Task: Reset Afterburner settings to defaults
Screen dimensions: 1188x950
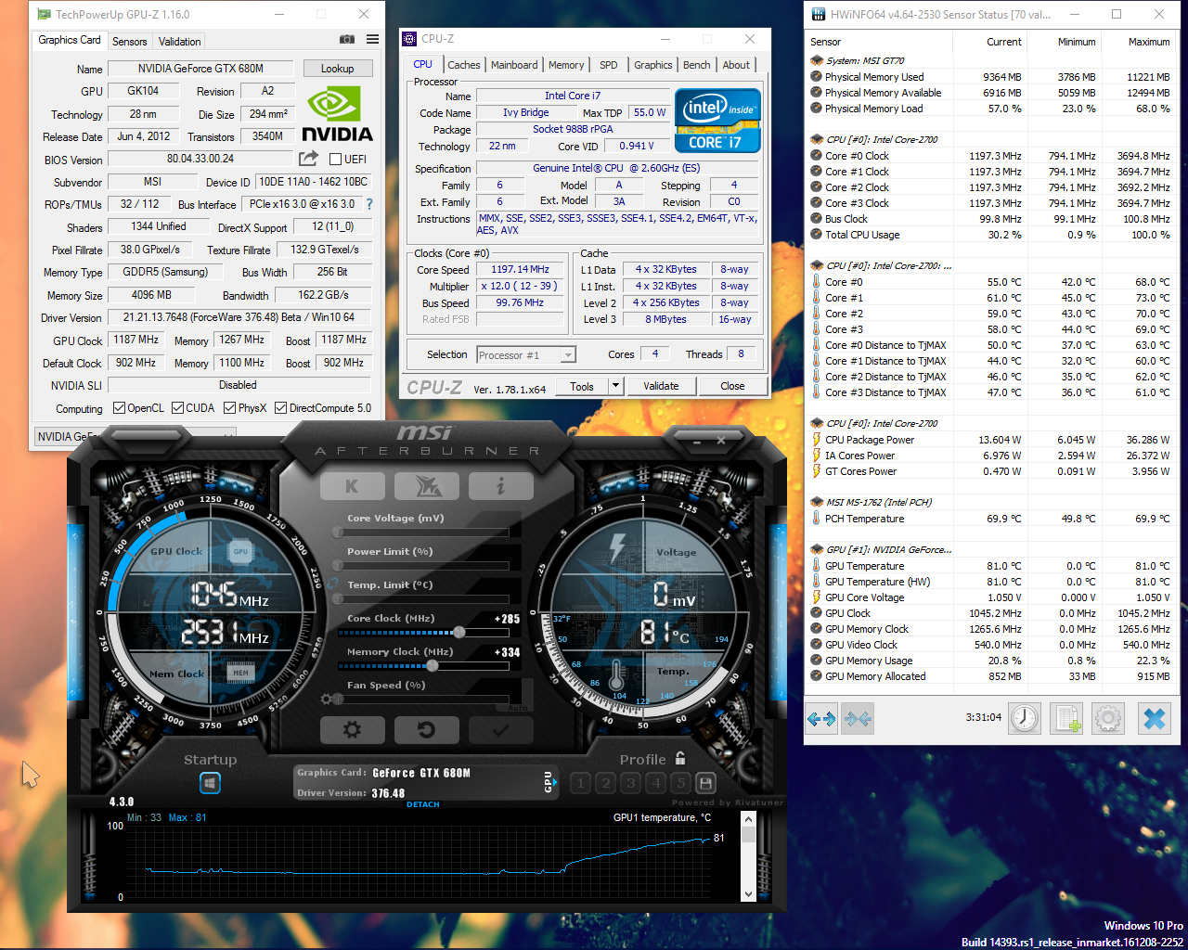Action: click(426, 729)
